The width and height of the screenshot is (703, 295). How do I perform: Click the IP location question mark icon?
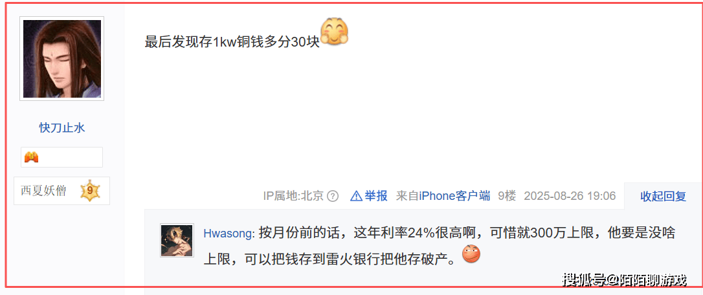(x=332, y=196)
